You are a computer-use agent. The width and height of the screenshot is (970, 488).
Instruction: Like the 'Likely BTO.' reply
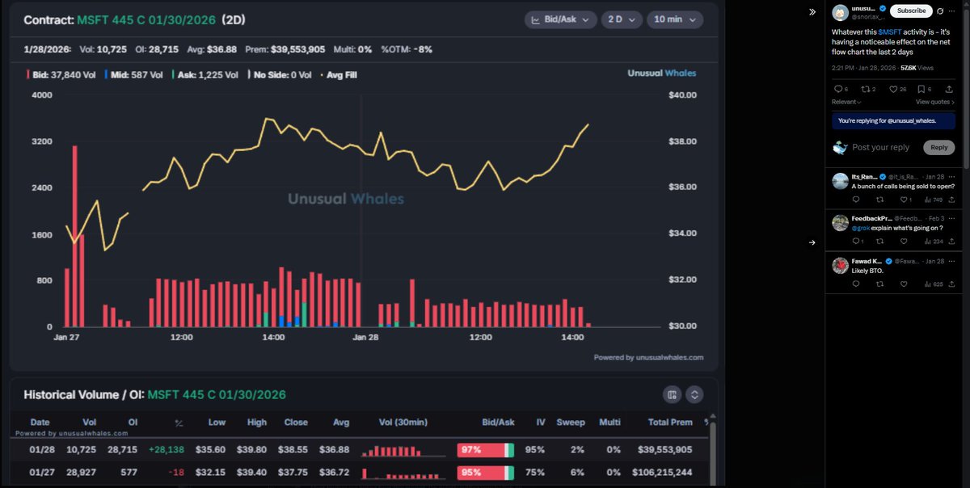tap(904, 284)
